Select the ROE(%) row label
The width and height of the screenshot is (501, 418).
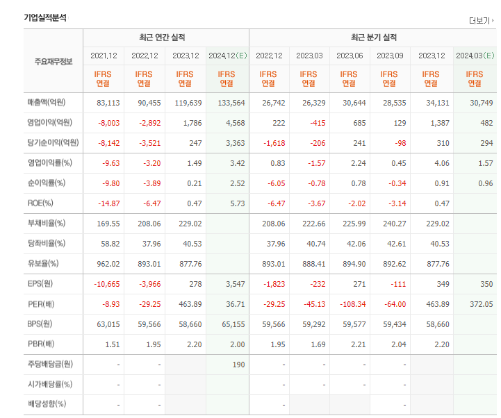click(x=40, y=203)
